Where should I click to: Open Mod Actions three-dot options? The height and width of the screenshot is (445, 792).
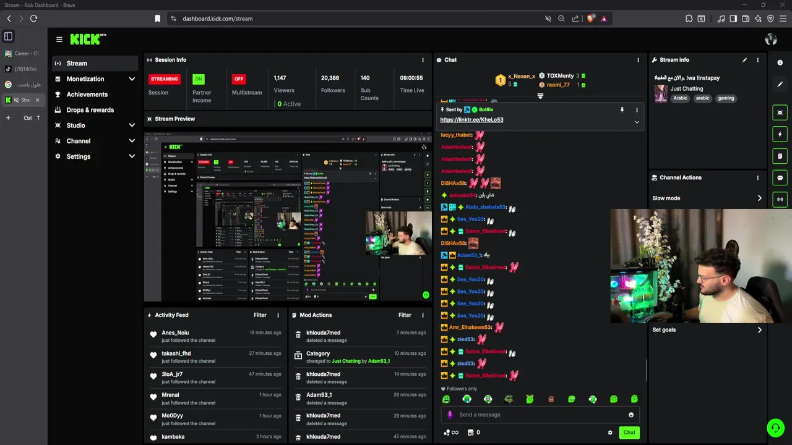click(x=423, y=315)
